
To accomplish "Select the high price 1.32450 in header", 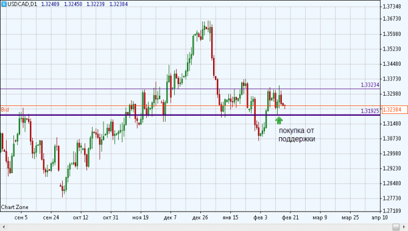I will [x=73, y=4].
